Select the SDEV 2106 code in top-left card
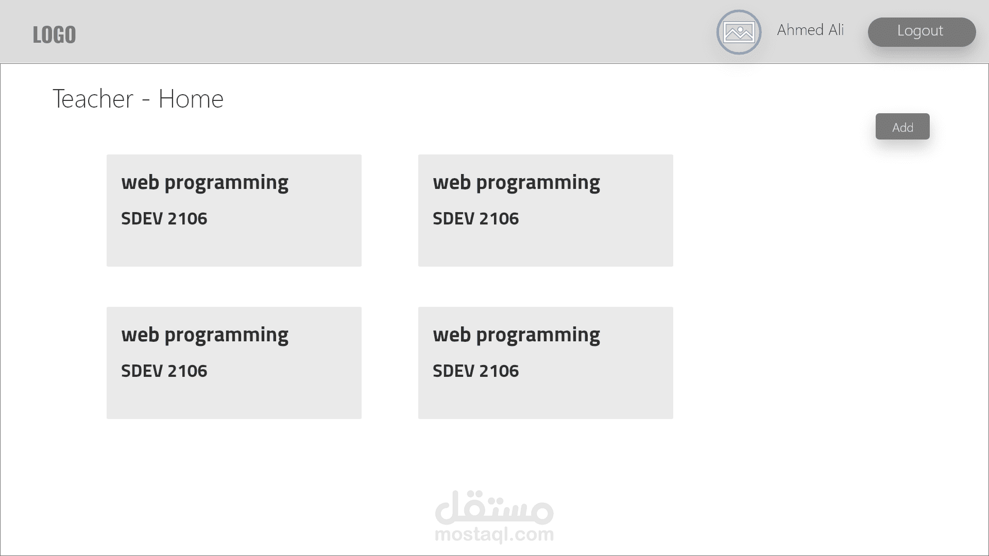 click(x=164, y=218)
